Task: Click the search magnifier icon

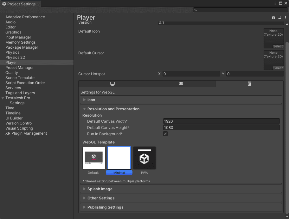Action: [x=196, y=10]
